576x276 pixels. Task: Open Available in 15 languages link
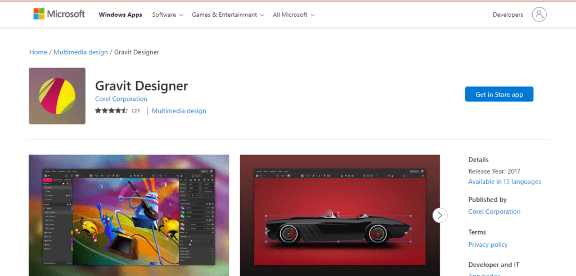click(x=505, y=181)
